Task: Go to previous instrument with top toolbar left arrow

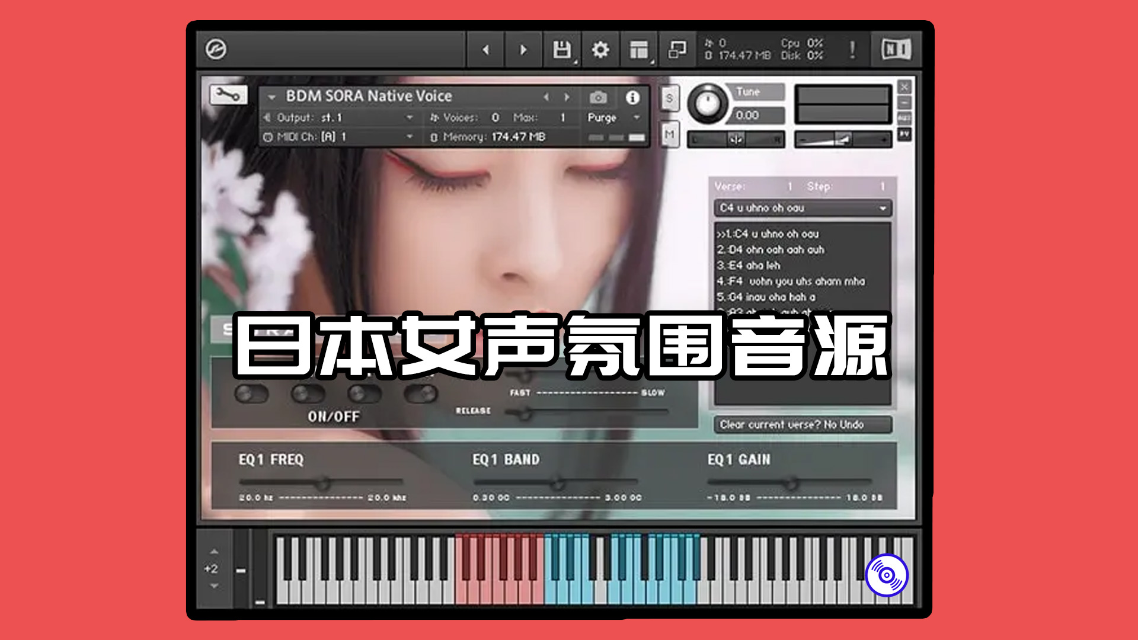Action: pos(486,50)
